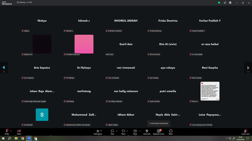Open second Chrome profile icon in taskbar
The image size is (252, 141).
point(35,138)
